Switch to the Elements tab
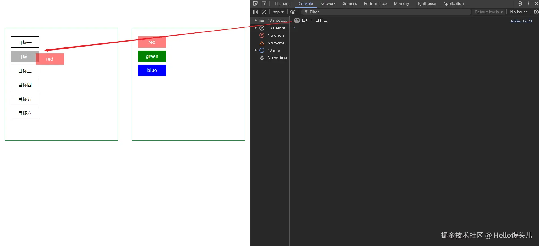 pyautogui.click(x=283, y=3)
